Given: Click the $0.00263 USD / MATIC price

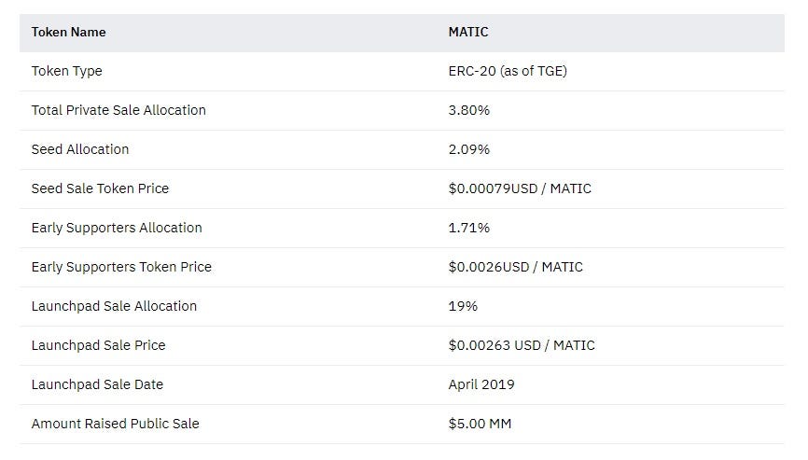Looking at the screenshot, I should [521, 345].
